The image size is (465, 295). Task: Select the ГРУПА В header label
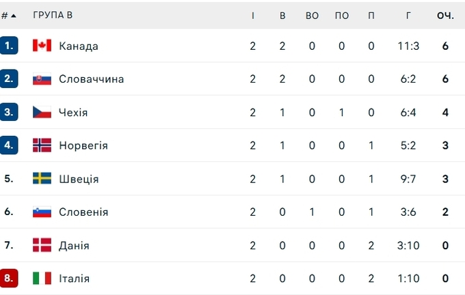pos(53,15)
